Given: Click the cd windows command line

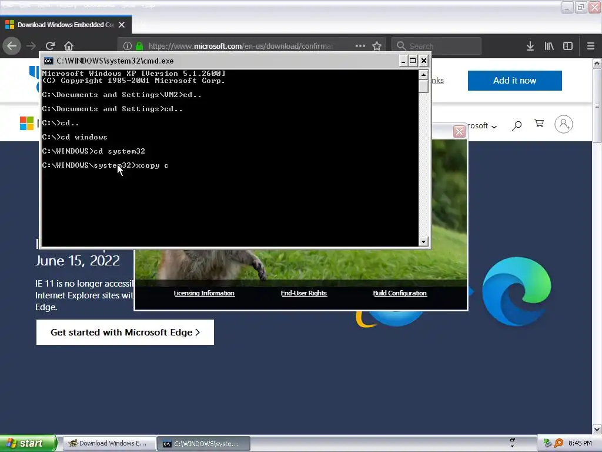Looking at the screenshot, I should coord(75,137).
